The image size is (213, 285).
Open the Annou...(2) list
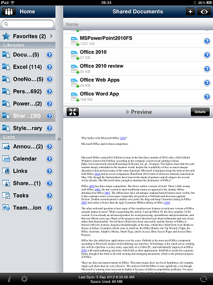(28, 146)
